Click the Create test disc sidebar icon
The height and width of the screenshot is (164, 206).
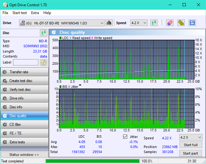click(x=5, y=81)
